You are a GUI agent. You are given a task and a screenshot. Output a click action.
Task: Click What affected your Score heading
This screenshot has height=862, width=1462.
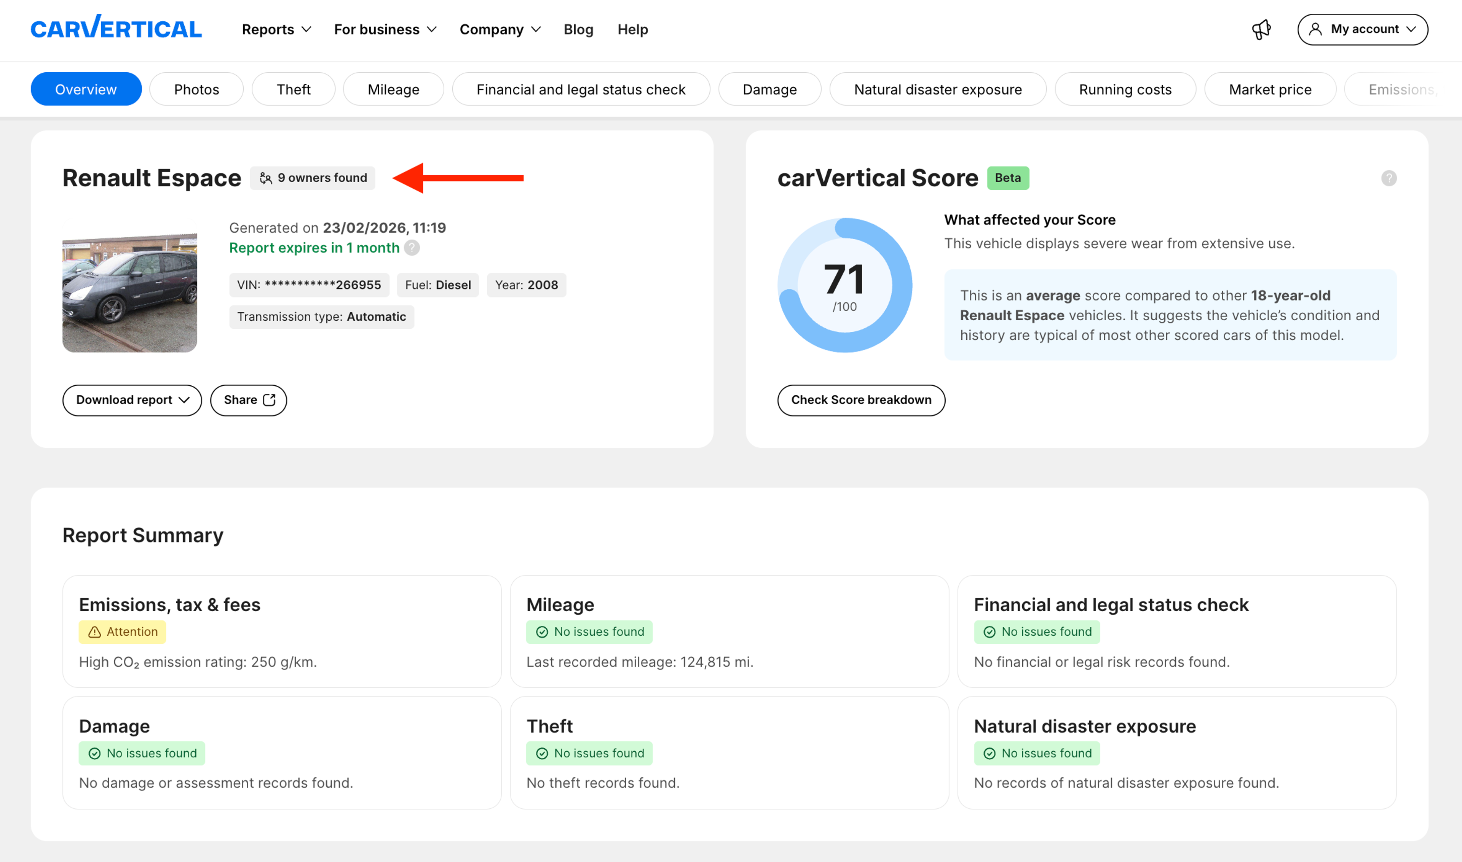click(x=1029, y=220)
